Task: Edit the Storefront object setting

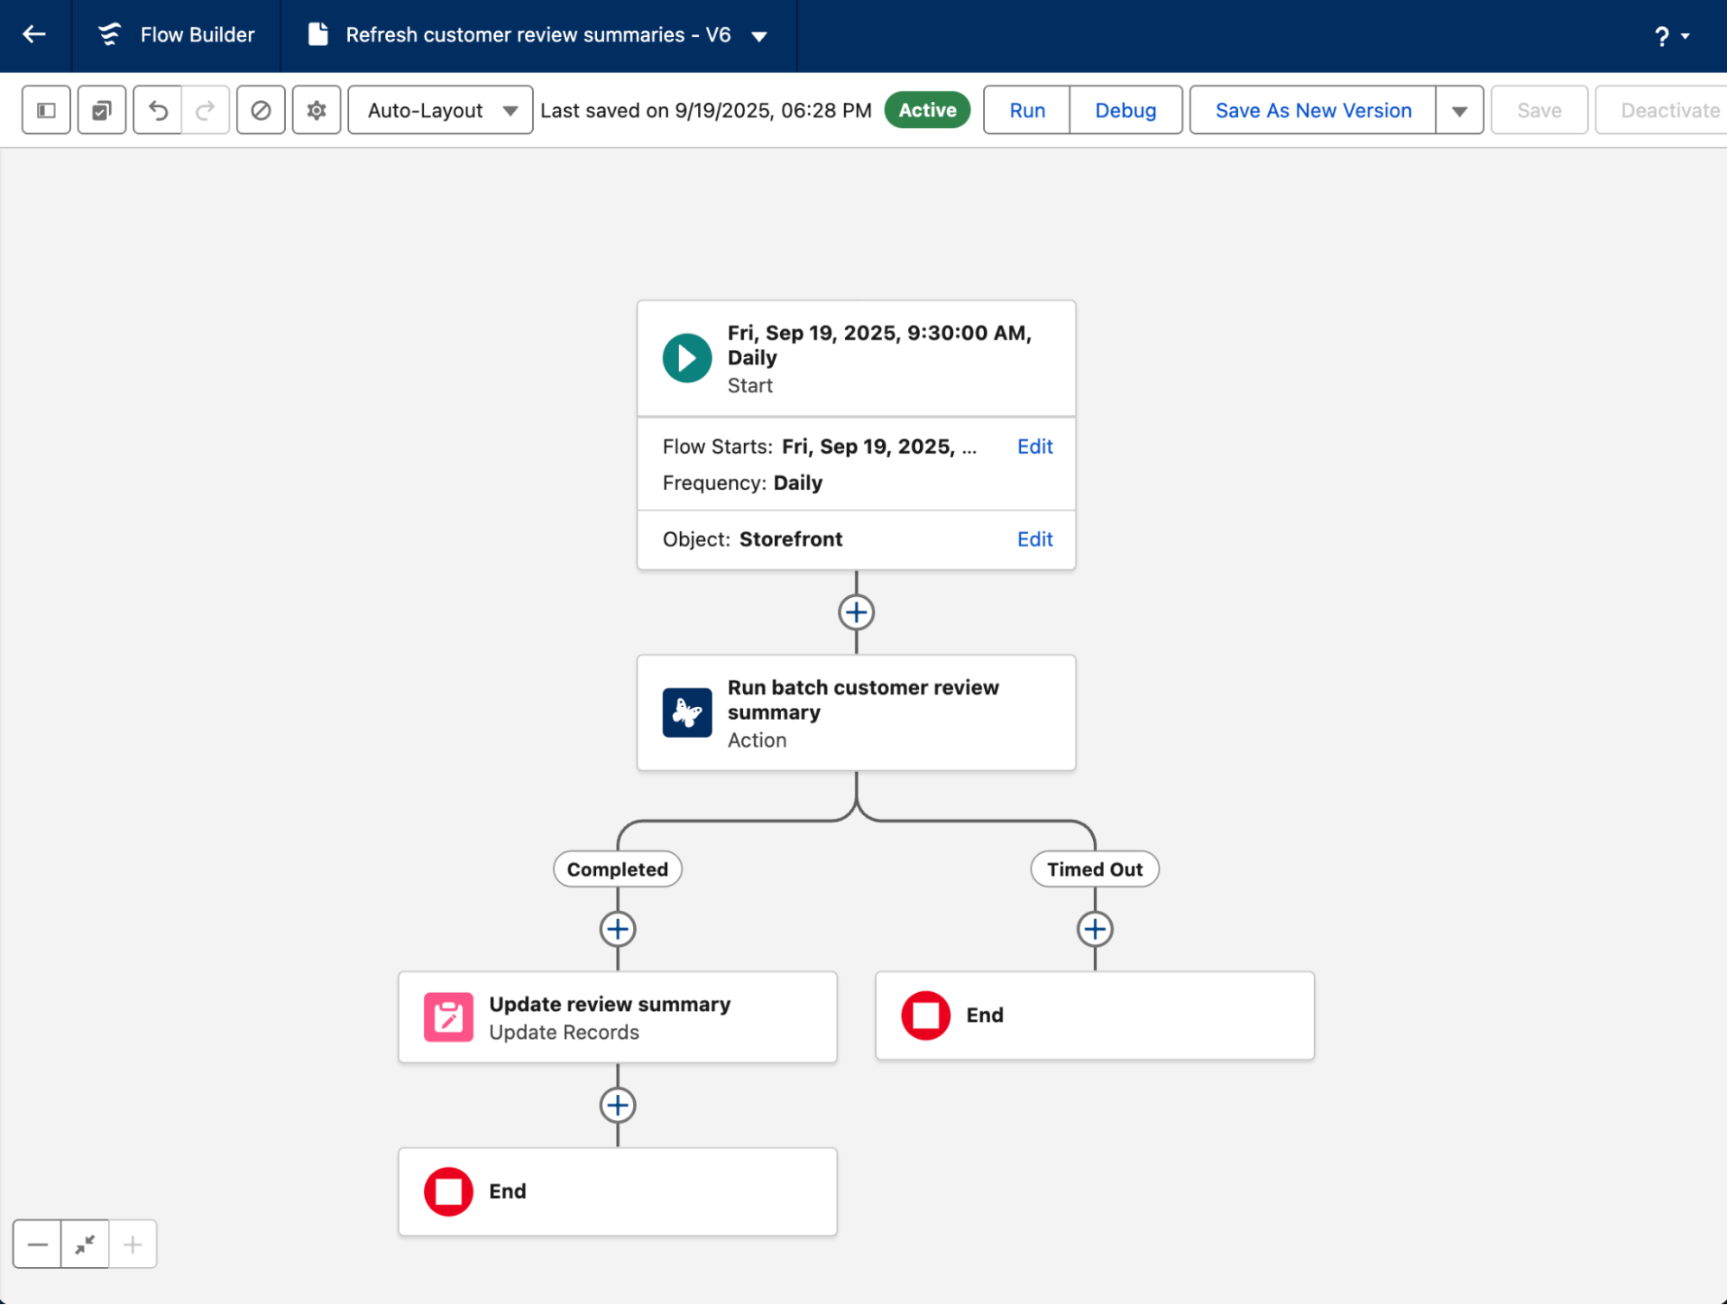Action: point(1033,538)
